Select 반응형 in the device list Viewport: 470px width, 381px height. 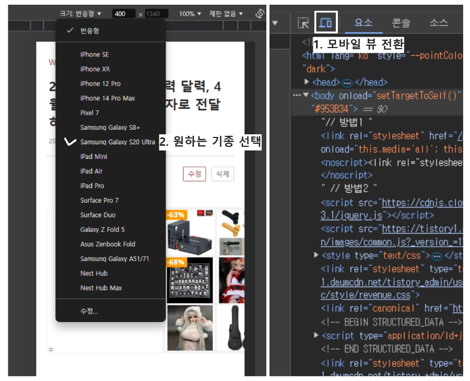111,31
